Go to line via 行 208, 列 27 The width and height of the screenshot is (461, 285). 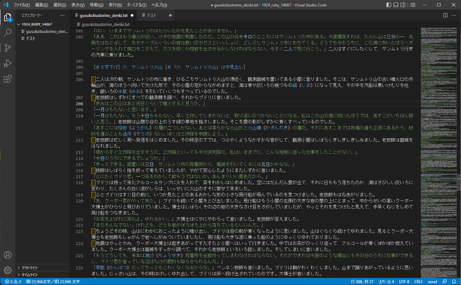pyautogui.click(x=362, y=282)
